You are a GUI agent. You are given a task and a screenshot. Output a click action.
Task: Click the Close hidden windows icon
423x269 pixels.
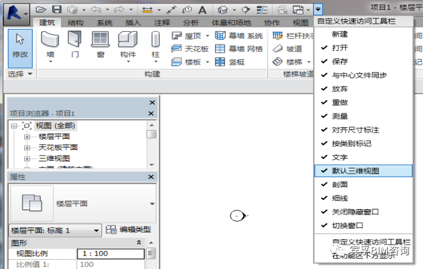(282, 10)
